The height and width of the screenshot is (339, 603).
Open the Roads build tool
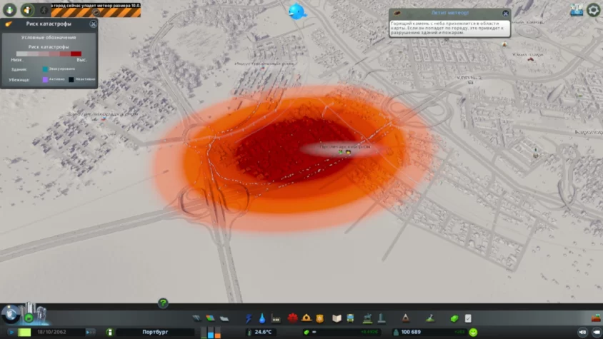pyautogui.click(x=196, y=318)
